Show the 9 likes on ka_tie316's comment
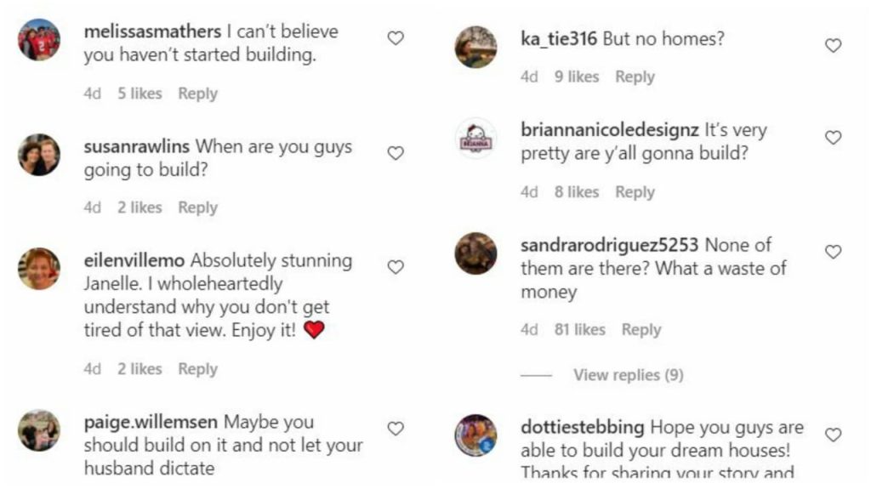This screenshot has height=489, width=871. [577, 77]
